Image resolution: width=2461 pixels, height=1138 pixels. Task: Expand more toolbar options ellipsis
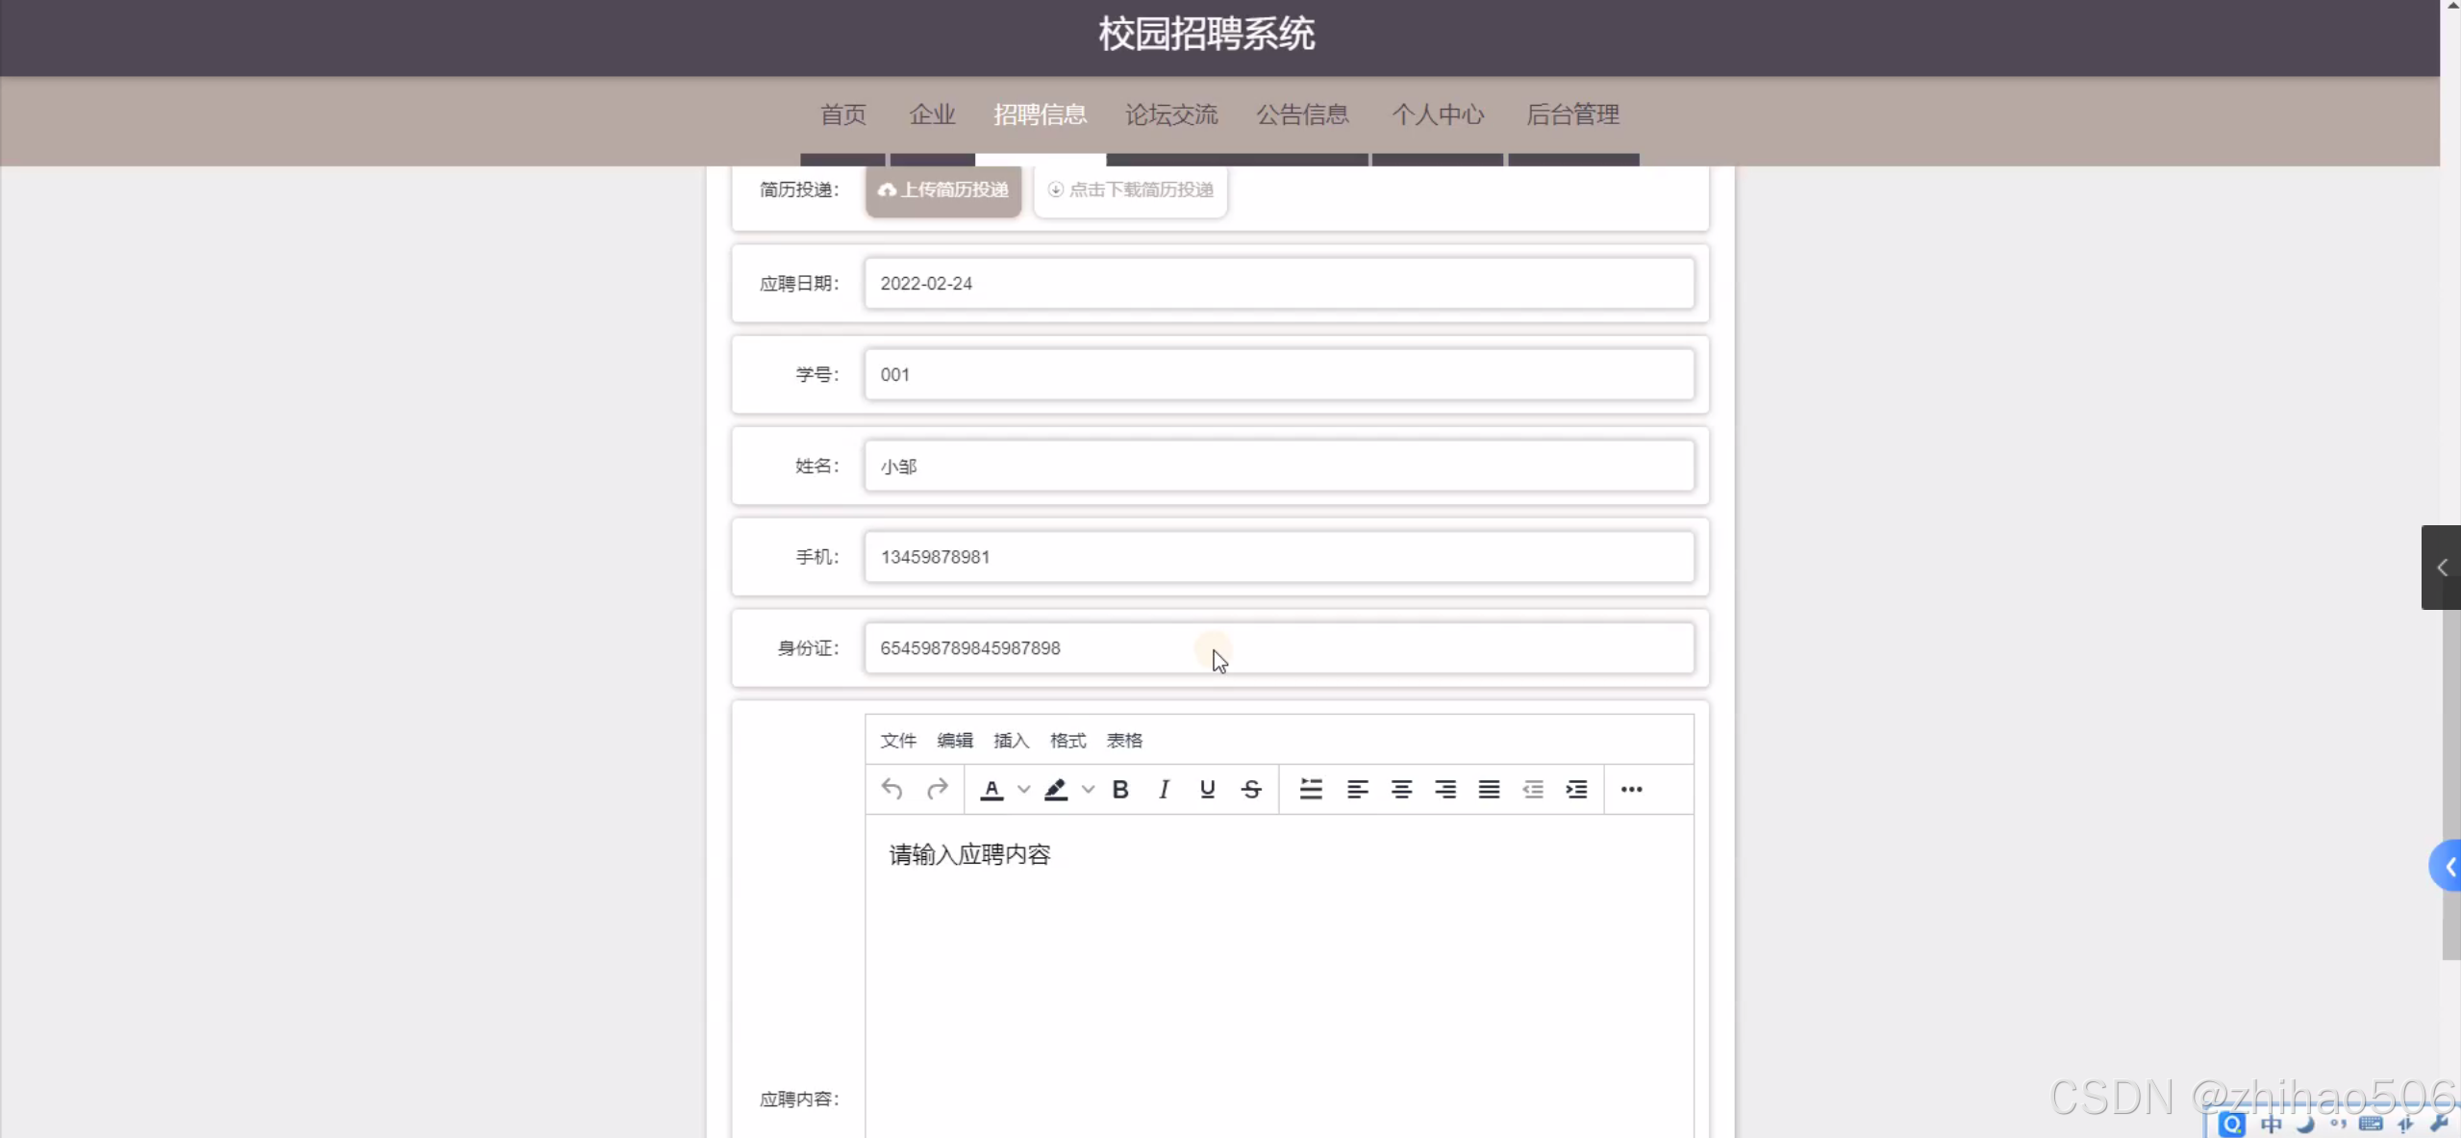coord(1631,789)
